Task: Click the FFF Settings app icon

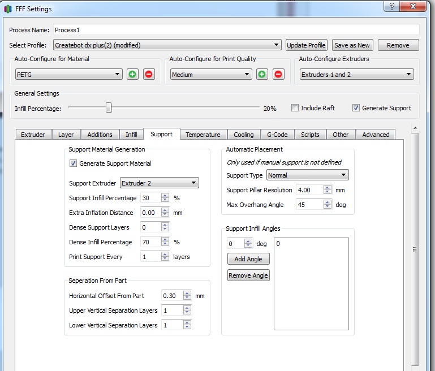Action: pyautogui.click(x=8, y=9)
